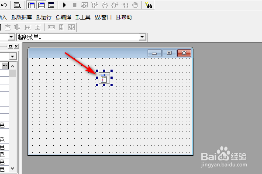Open the T.工具 menu
This screenshot has width=262, height=174.
tap(83, 17)
